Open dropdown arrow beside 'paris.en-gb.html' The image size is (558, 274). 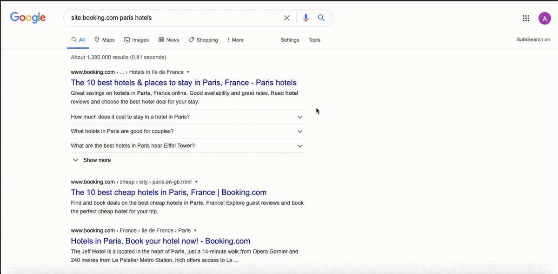point(196,182)
